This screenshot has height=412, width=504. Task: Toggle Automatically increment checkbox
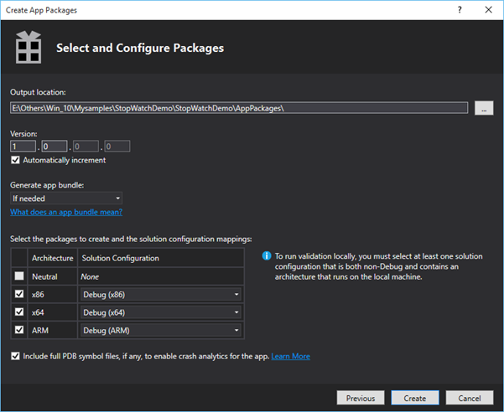pos(16,160)
